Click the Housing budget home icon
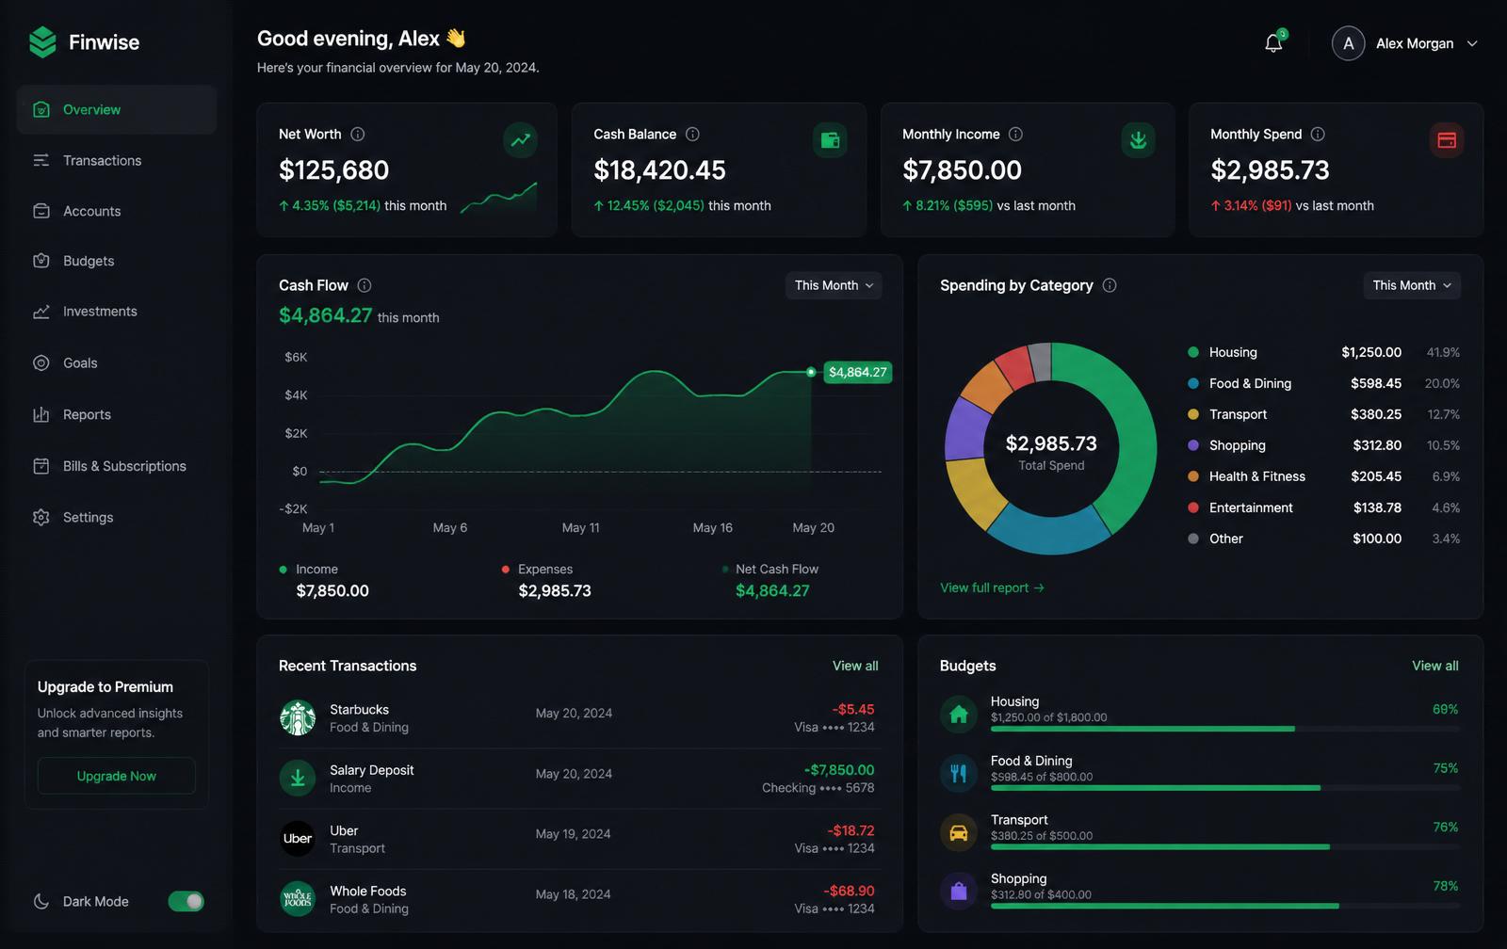Screen dimensions: 1507x949 (x=959, y=715)
